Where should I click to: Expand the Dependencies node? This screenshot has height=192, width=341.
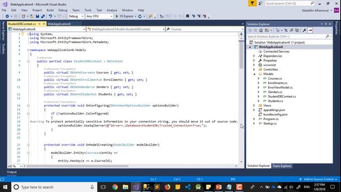pyautogui.click(x=254, y=56)
